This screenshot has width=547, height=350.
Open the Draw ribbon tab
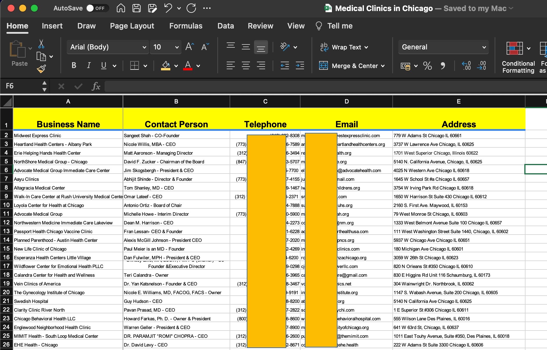pyautogui.click(x=86, y=26)
